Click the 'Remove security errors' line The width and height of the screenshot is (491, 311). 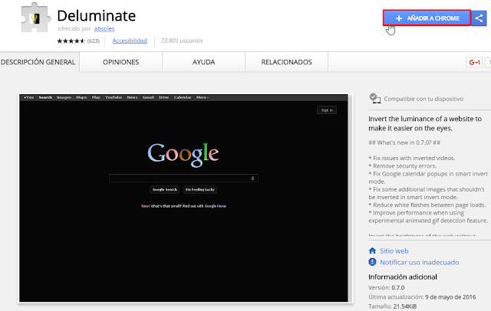[402, 166]
